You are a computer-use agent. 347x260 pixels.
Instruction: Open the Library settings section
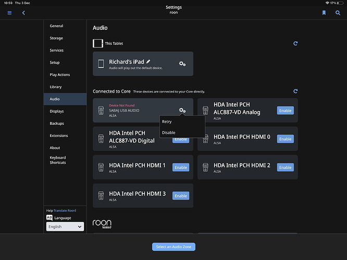(x=65, y=87)
